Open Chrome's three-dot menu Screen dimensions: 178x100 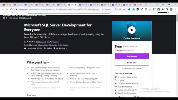tap(175, 9)
